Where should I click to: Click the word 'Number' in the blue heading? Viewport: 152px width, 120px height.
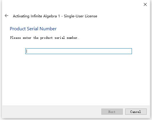point(48,29)
